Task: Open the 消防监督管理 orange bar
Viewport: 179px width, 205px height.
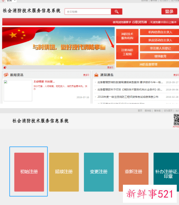Action: 148,64
